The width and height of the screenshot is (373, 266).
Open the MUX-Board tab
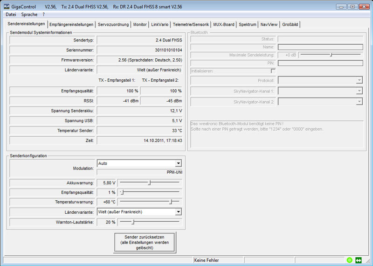coord(224,25)
